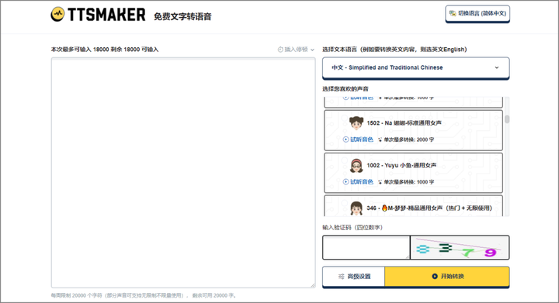This screenshot has width=559, height=303.
Task: Click the 1502 - Na 娜娜 voice name text
Action: pyautogui.click(x=404, y=123)
